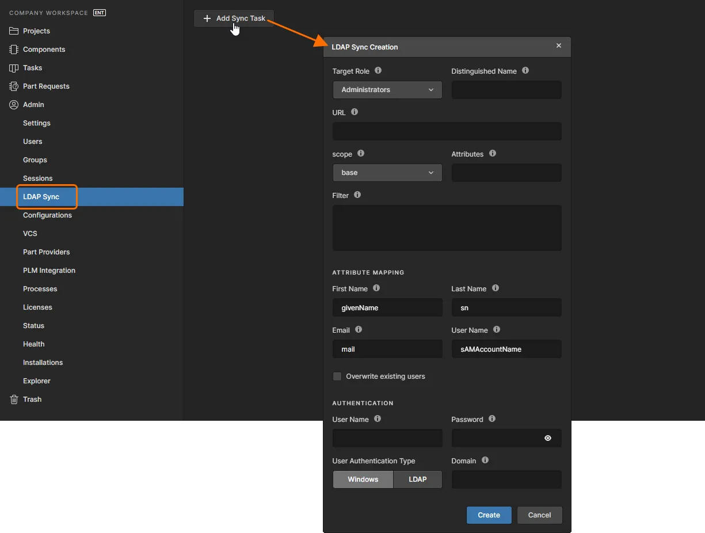The width and height of the screenshot is (705, 533).
Task: Click the Trash bin icon in sidebar
Action: coord(14,399)
